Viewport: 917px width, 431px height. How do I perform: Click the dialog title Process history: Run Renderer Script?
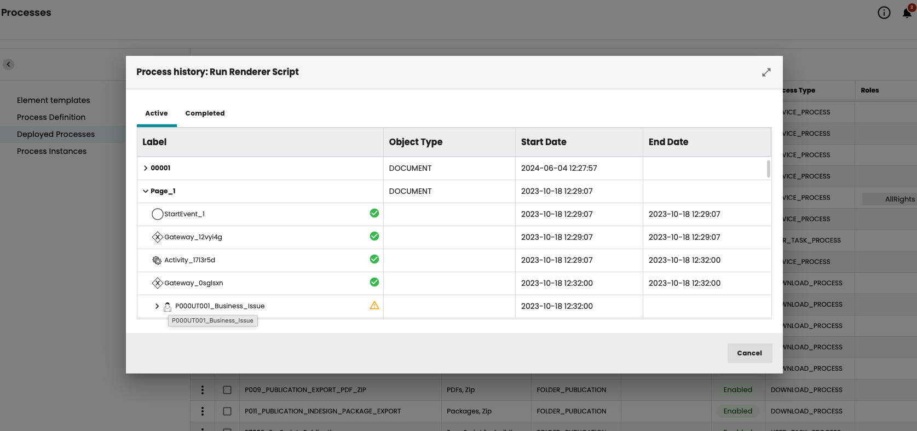(217, 72)
